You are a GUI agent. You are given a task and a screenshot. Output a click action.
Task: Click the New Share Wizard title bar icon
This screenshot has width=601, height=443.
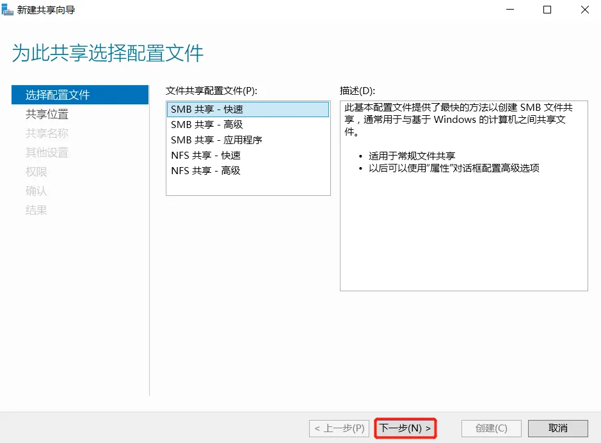[8, 10]
